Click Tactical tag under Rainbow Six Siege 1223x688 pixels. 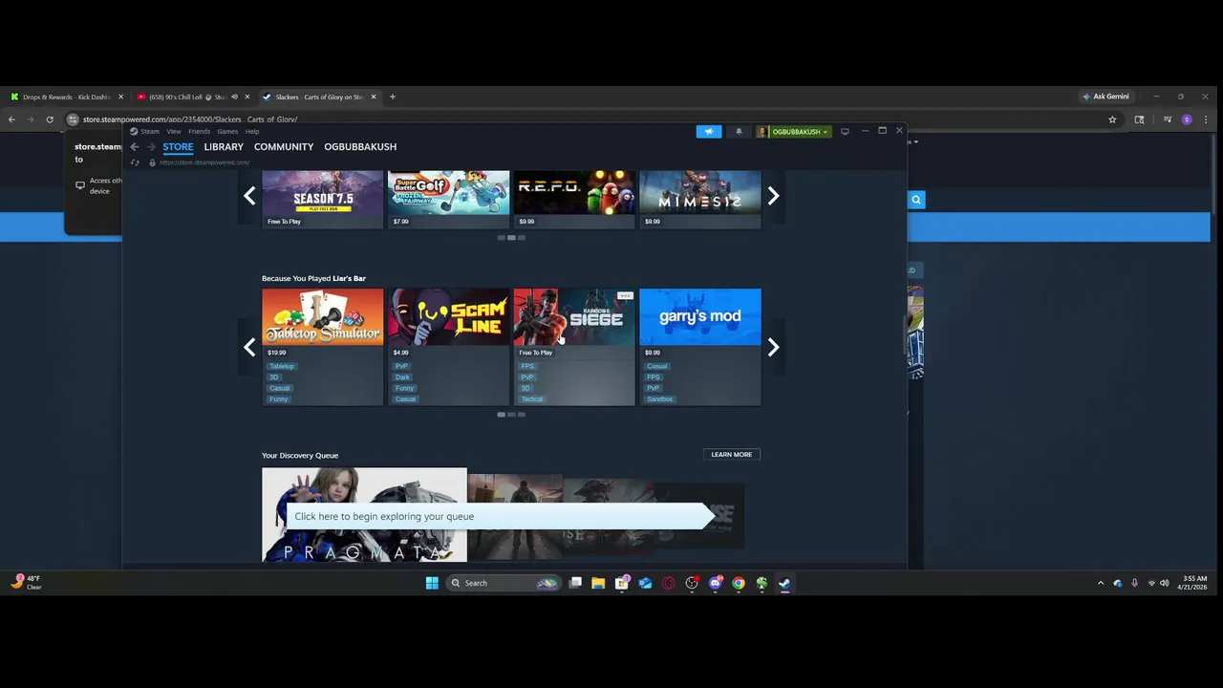pos(532,399)
